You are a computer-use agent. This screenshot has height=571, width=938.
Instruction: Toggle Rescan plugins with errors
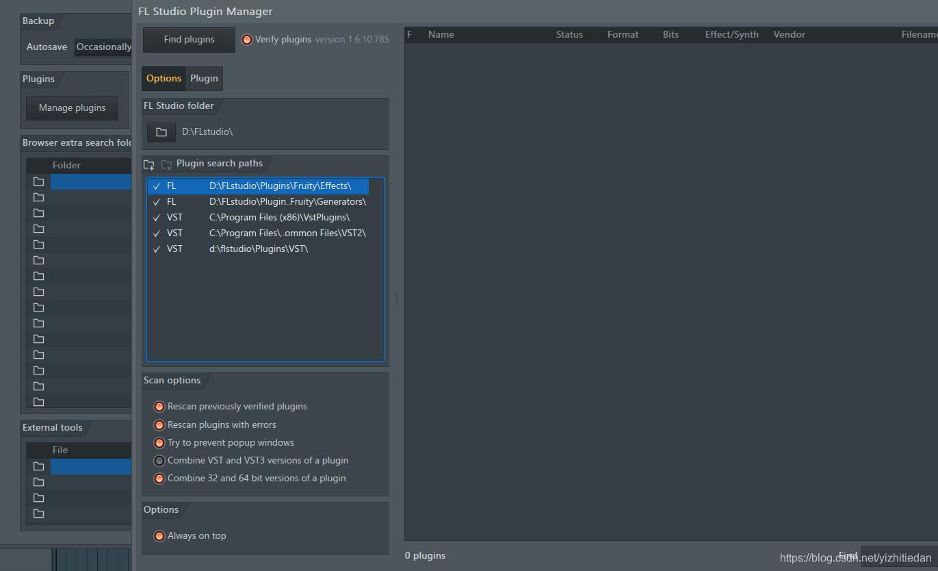[159, 425]
